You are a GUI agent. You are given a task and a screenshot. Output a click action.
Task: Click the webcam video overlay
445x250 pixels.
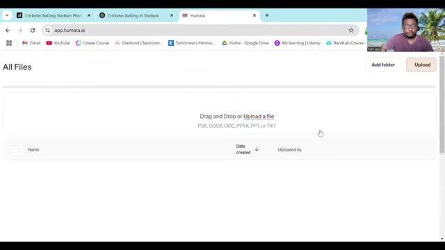tap(406, 30)
